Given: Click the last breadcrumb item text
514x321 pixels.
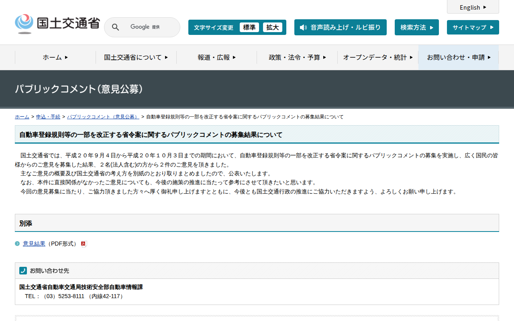Looking at the screenshot, I should click(245, 117).
